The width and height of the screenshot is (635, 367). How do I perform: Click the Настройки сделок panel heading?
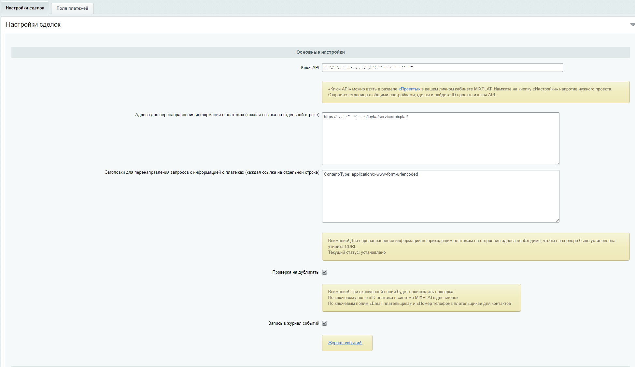tap(33, 25)
